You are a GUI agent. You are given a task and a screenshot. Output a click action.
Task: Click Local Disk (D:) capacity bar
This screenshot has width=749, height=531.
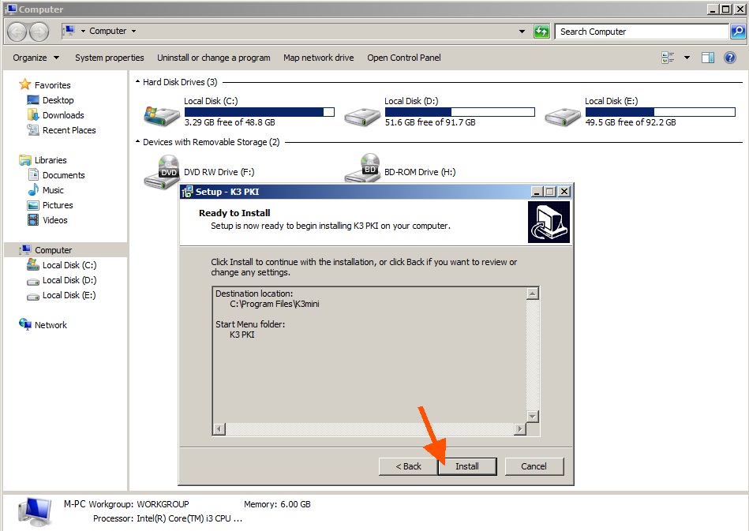point(459,112)
